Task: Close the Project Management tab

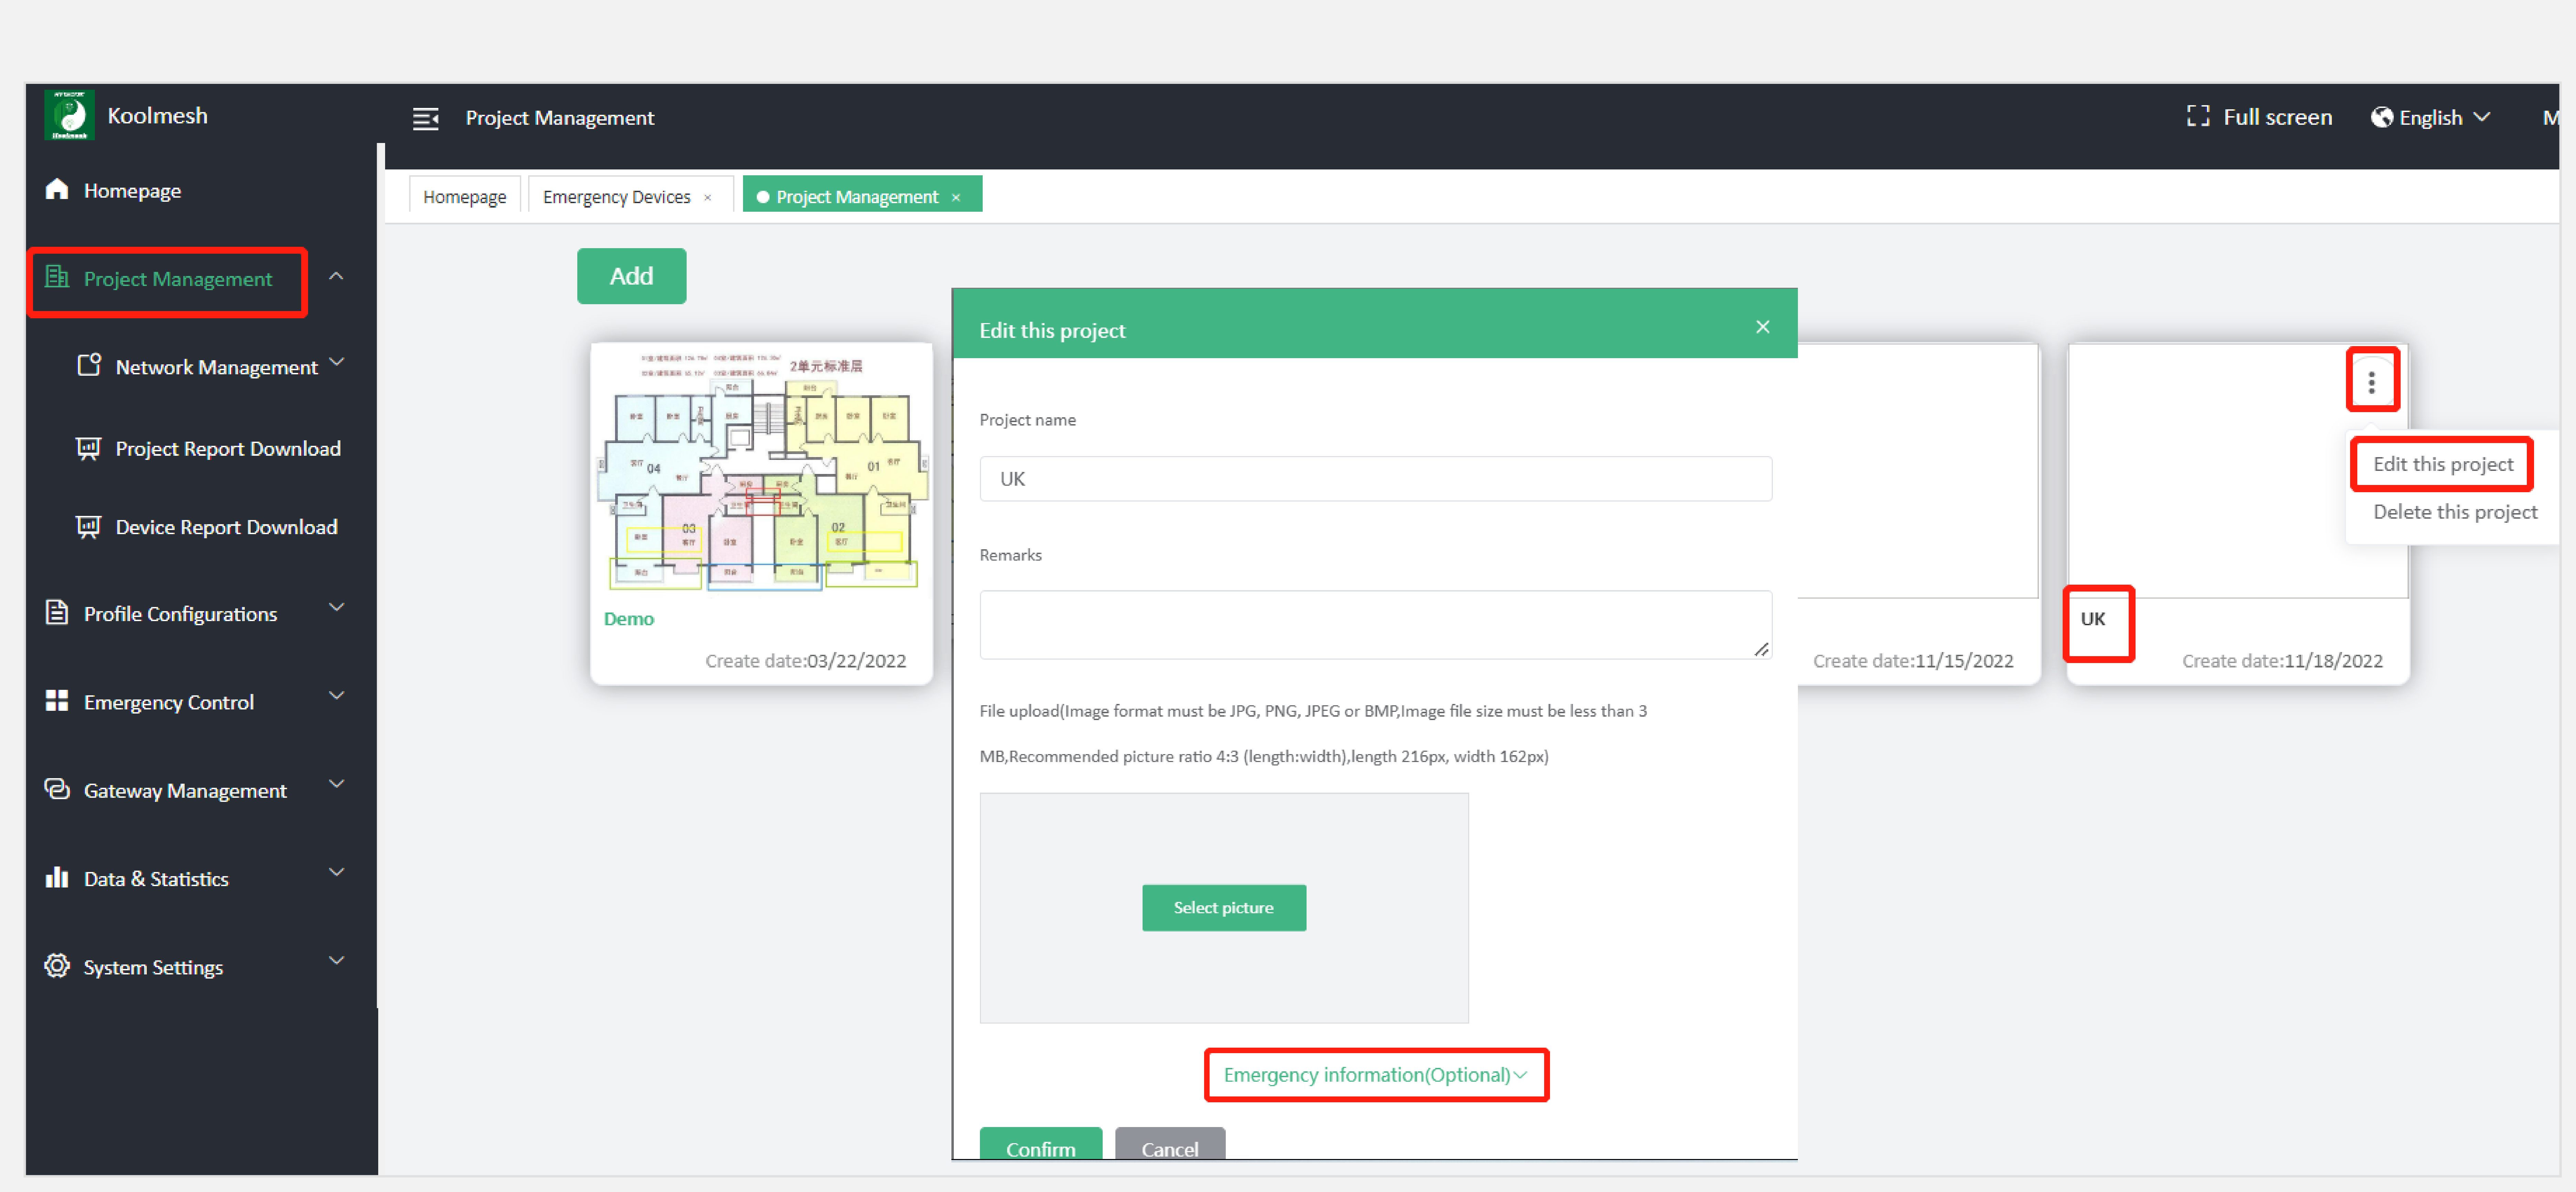Action: [x=956, y=198]
